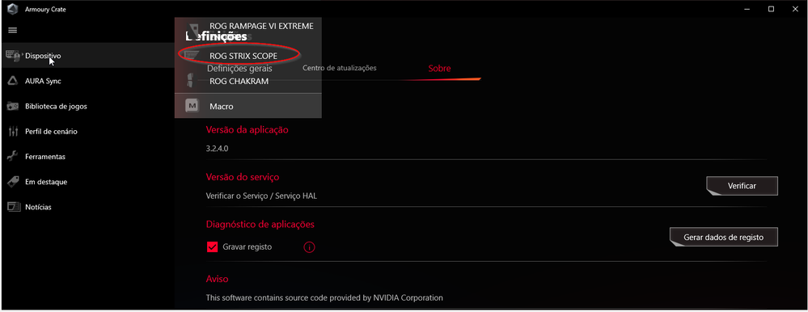Click the Aviso heading
The height and width of the screenshot is (312, 808).
[217, 279]
